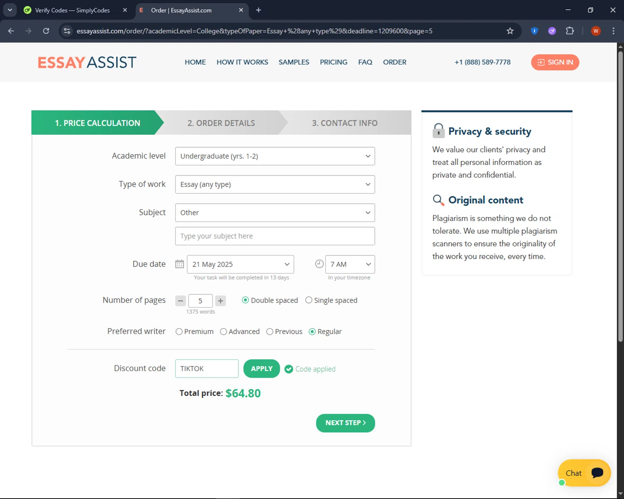Click the calendar icon beside due date

pyautogui.click(x=179, y=264)
